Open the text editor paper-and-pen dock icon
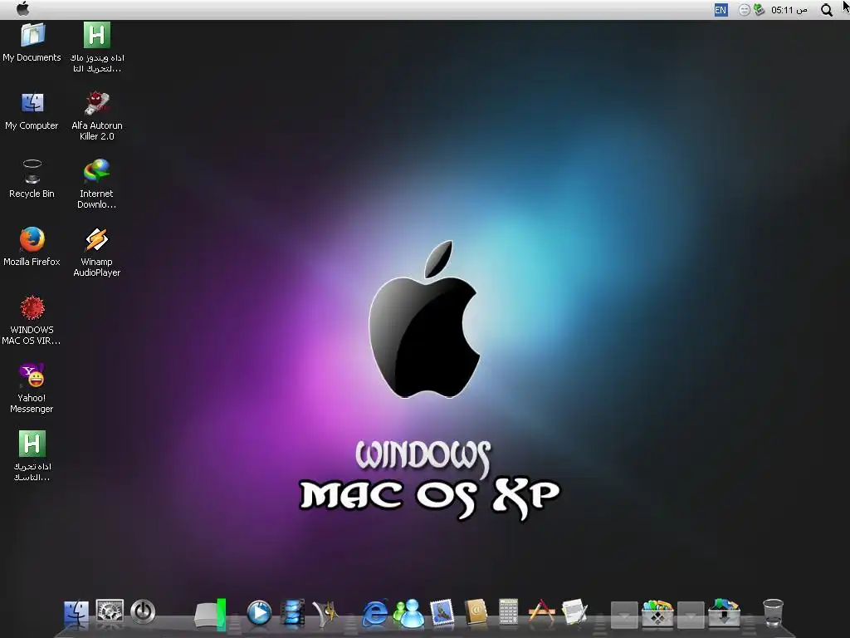The width and height of the screenshot is (850, 638). 575,612
